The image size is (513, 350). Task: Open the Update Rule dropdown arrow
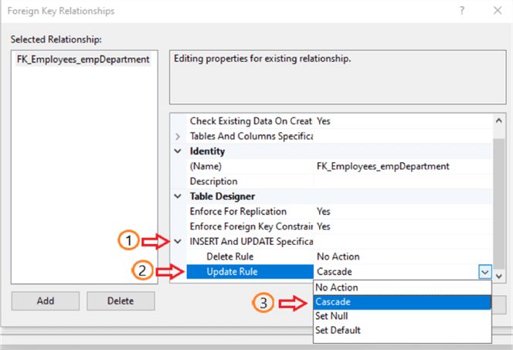click(484, 271)
